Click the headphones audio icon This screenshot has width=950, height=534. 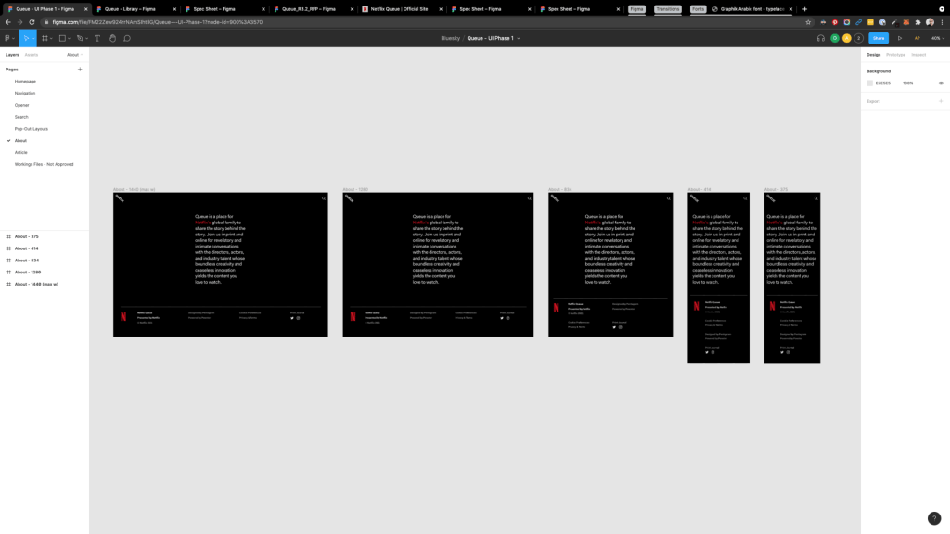coord(820,38)
